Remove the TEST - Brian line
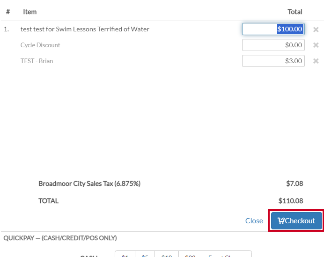This screenshot has width=324, height=257. [x=316, y=61]
